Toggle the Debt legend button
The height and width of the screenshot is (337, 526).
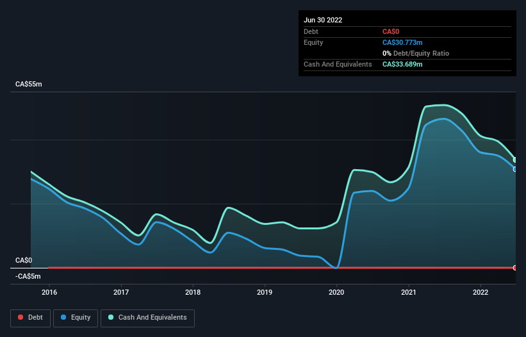pyautogui.click(x=30, y=318)
